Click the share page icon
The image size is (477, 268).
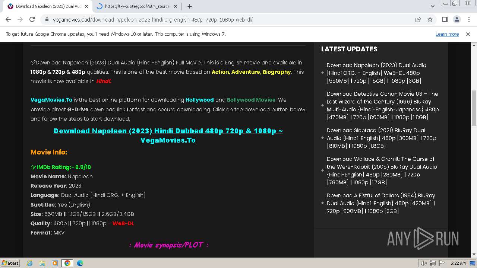(418, 19)
